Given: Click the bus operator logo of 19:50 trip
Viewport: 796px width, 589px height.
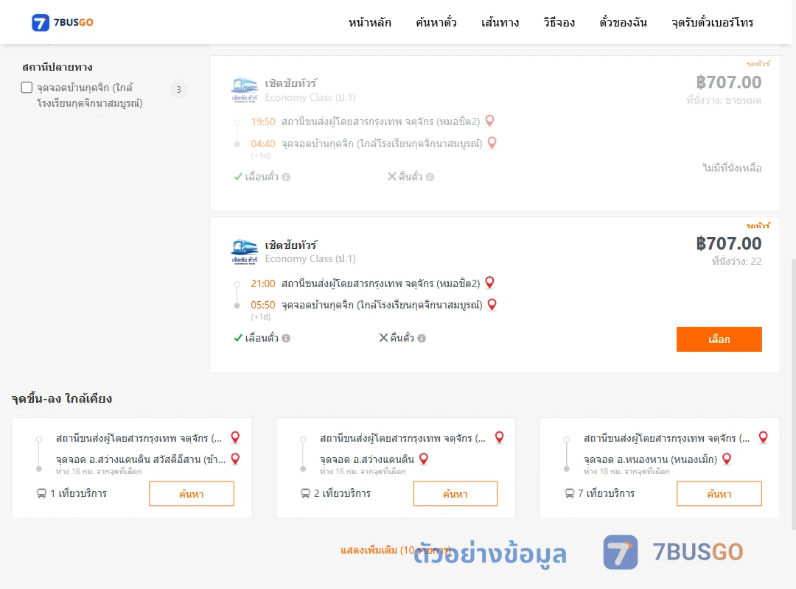Looking at the screenshot, I should coord(245,91).
